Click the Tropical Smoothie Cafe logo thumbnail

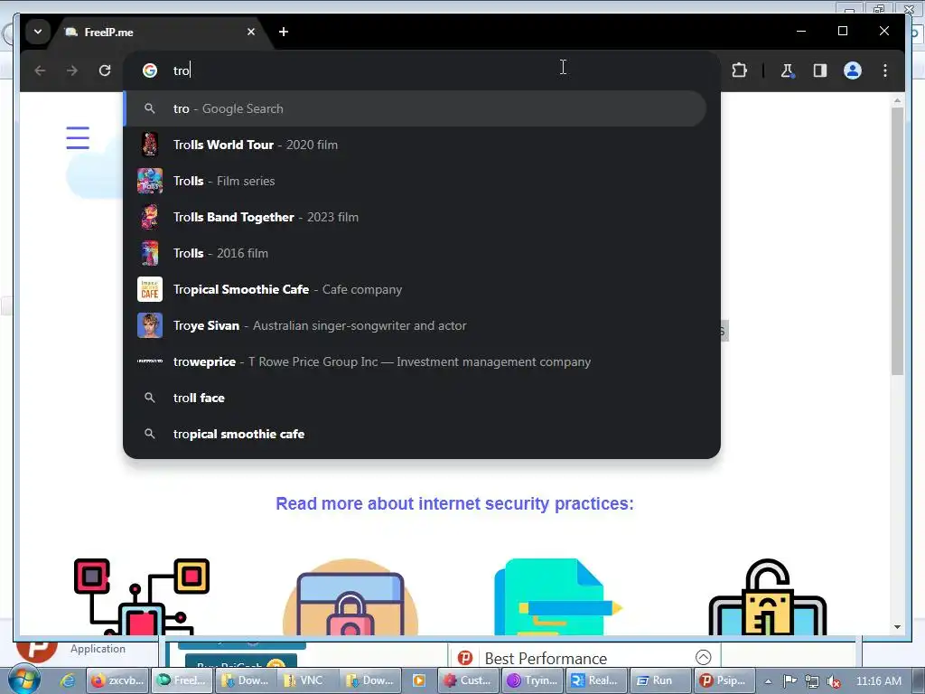point(150,290)
